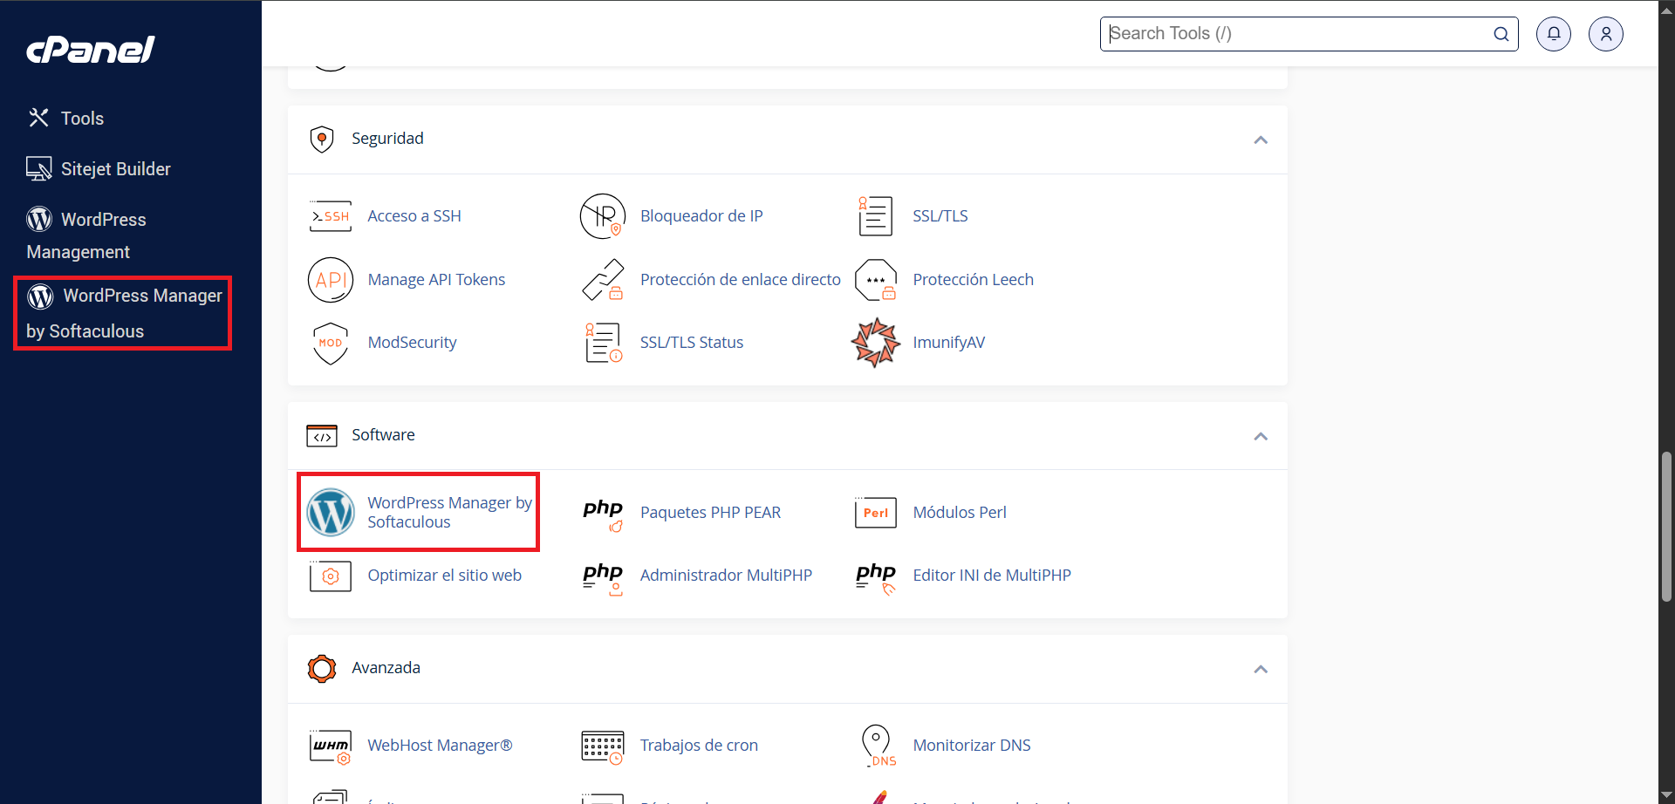
Task: Select WordPress Manager by Softaculous sidebar label
Action: coord(124,313)
